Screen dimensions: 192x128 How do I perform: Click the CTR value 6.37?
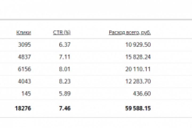pos(65,45)
